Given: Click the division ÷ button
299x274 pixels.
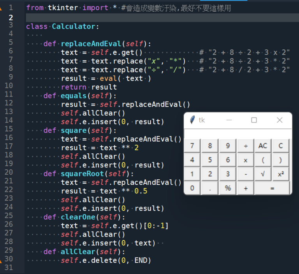Looking at the screenshot, I should tap(246, 146).
